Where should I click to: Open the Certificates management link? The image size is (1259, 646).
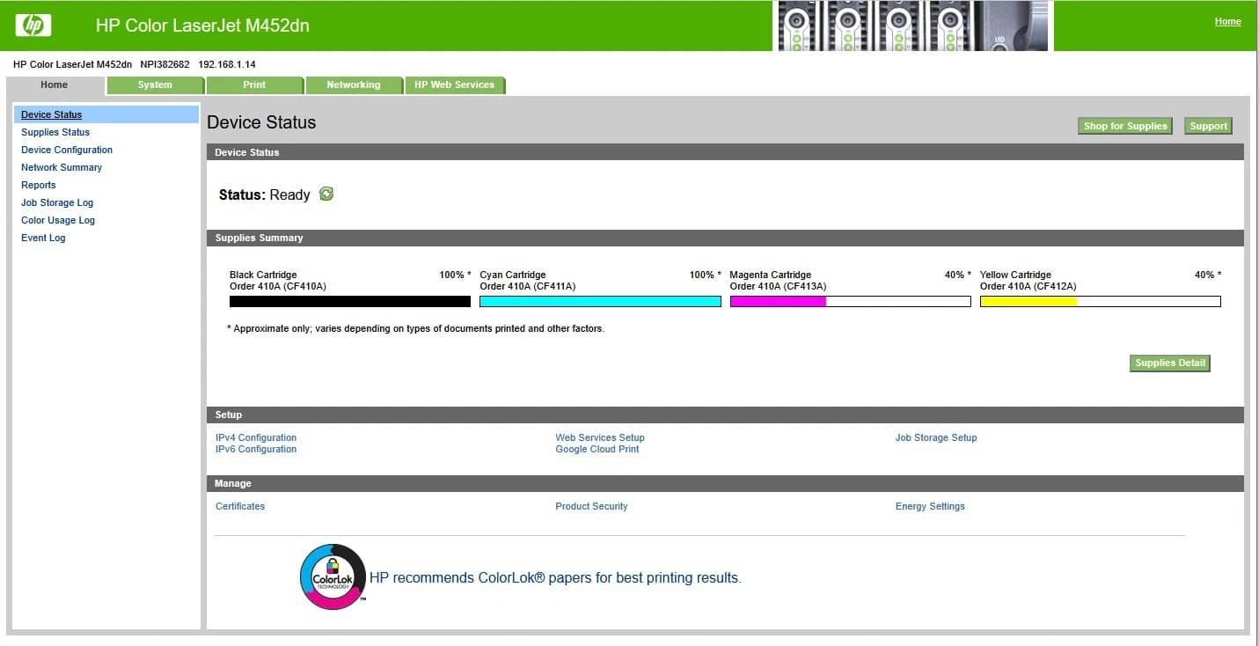click(240, 506)
